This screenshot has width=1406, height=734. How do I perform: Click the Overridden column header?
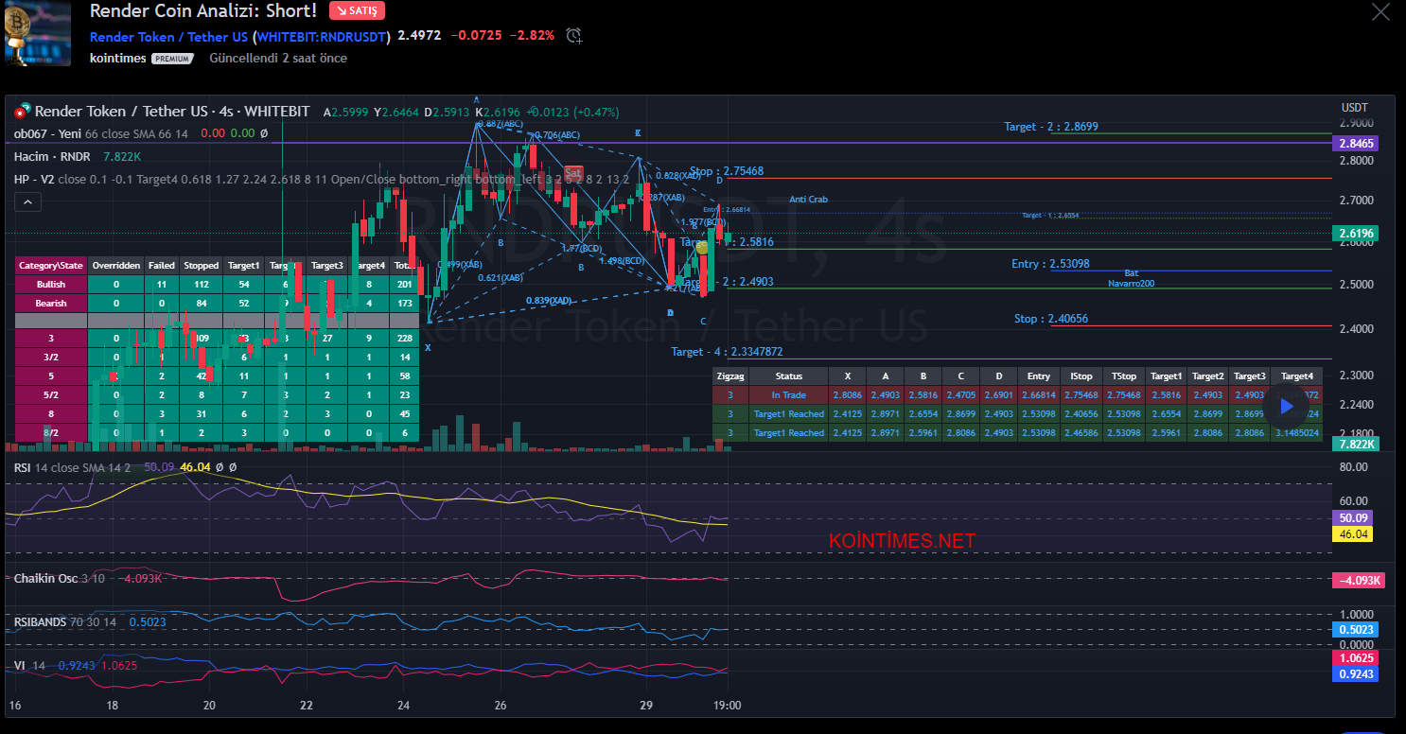(x=116, y=266)
